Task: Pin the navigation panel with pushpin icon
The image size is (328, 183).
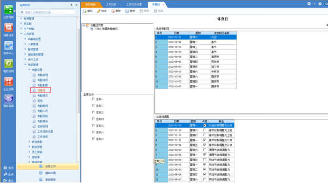Action: pyautogui.click(x=71, y=5)
